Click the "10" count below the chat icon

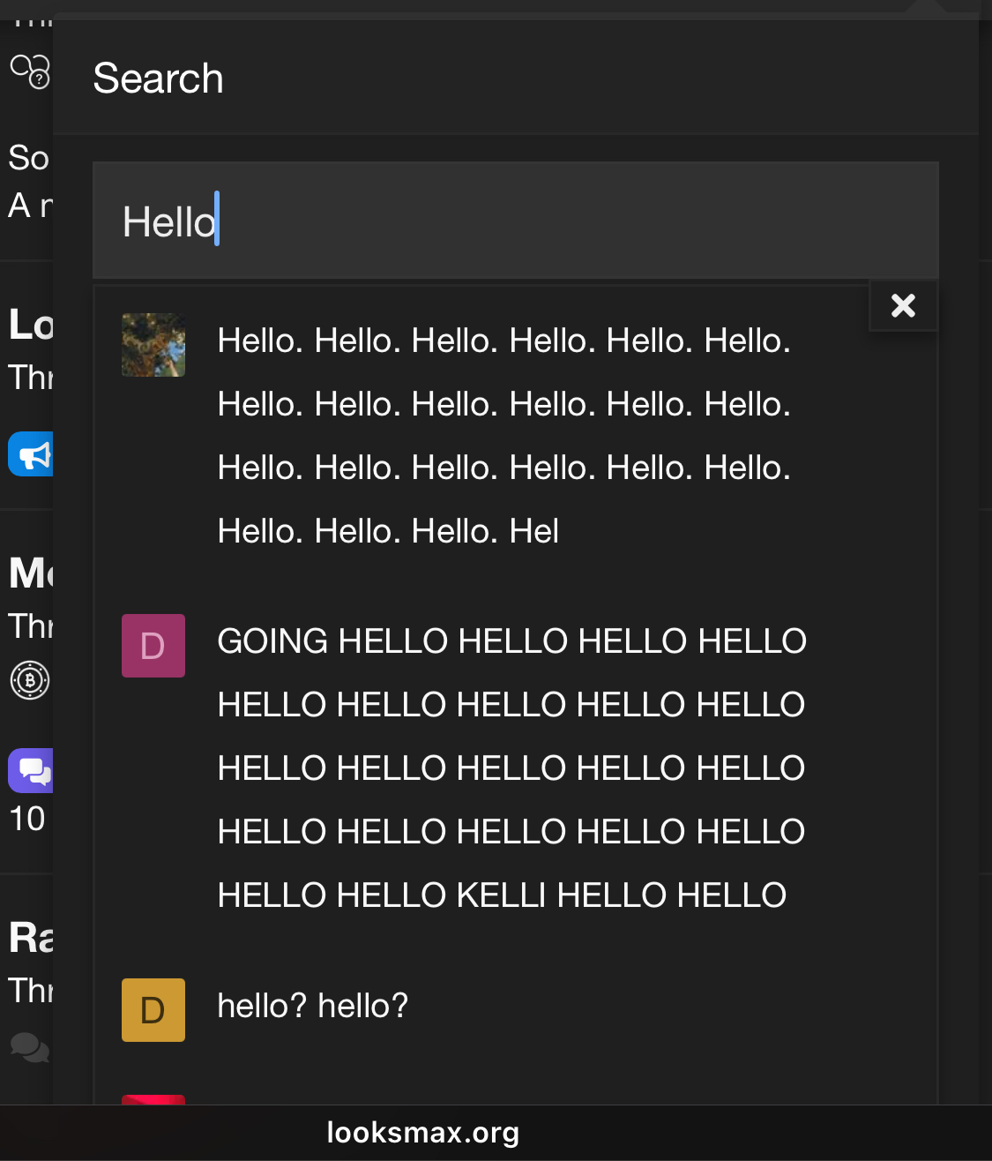point(27,819)
